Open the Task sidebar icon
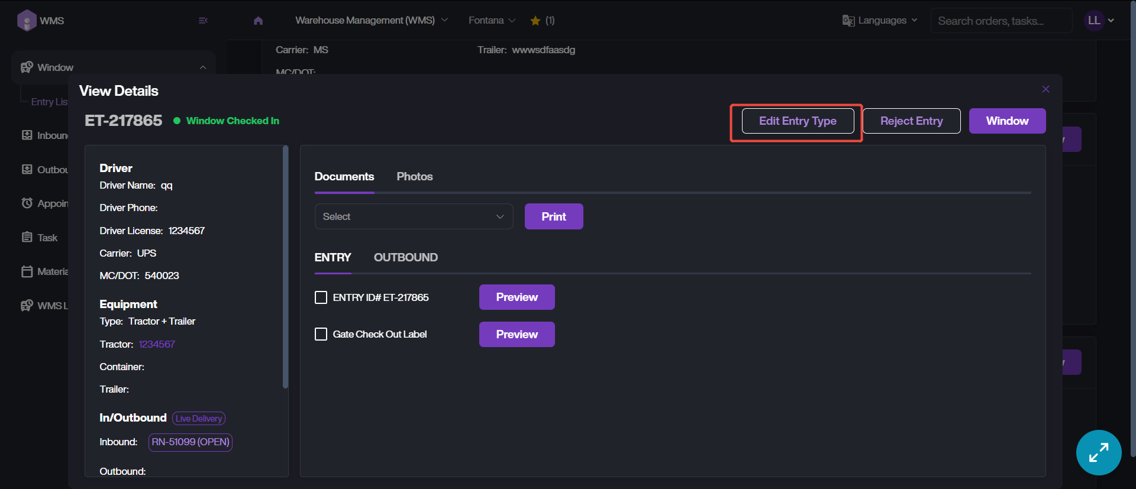Image resolution: width=1136 pixels, height=489 pixels. click(27, 238)
